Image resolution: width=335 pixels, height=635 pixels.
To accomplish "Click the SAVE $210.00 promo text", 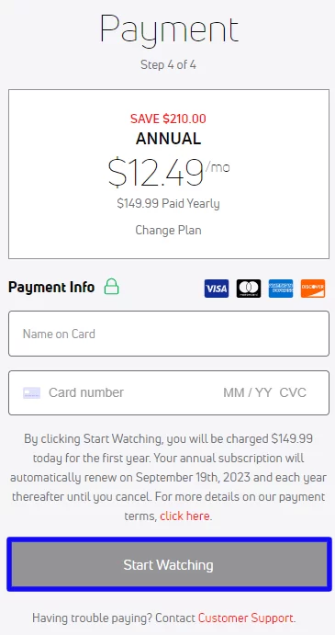I will pos(168,119).
